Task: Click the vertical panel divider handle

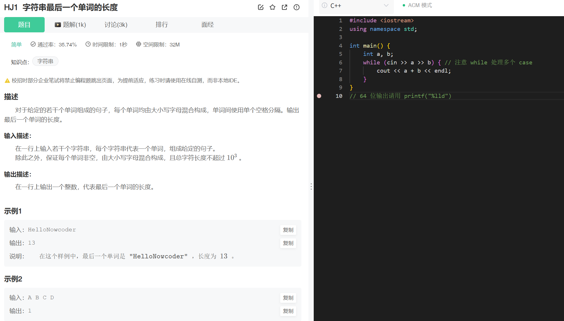Action: tap(311, 186)
